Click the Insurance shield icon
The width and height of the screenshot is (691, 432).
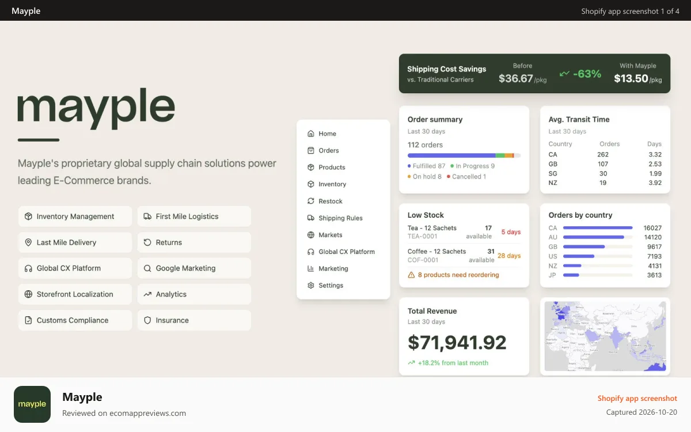147,320
